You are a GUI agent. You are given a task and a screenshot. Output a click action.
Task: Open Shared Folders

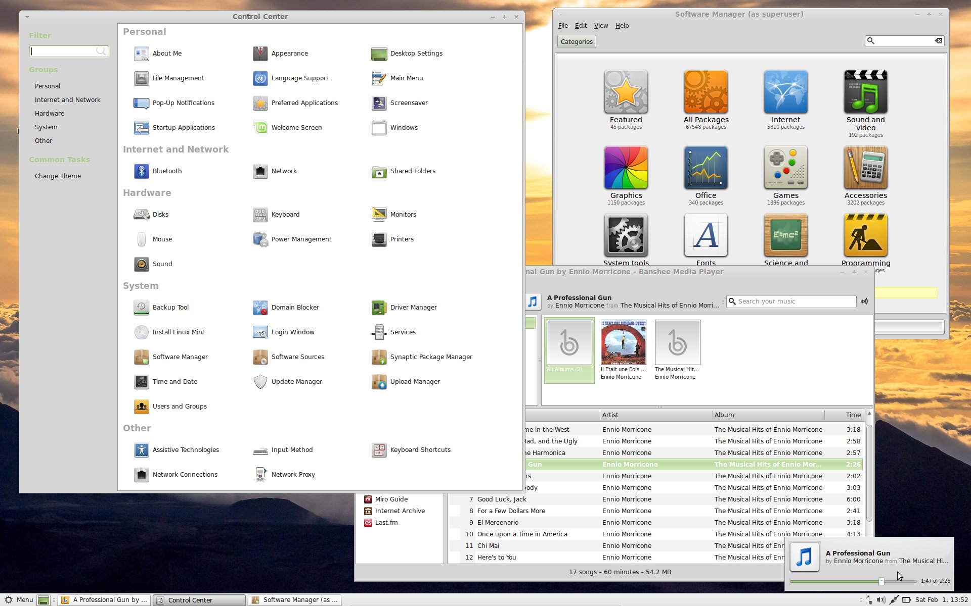point(404,171)
